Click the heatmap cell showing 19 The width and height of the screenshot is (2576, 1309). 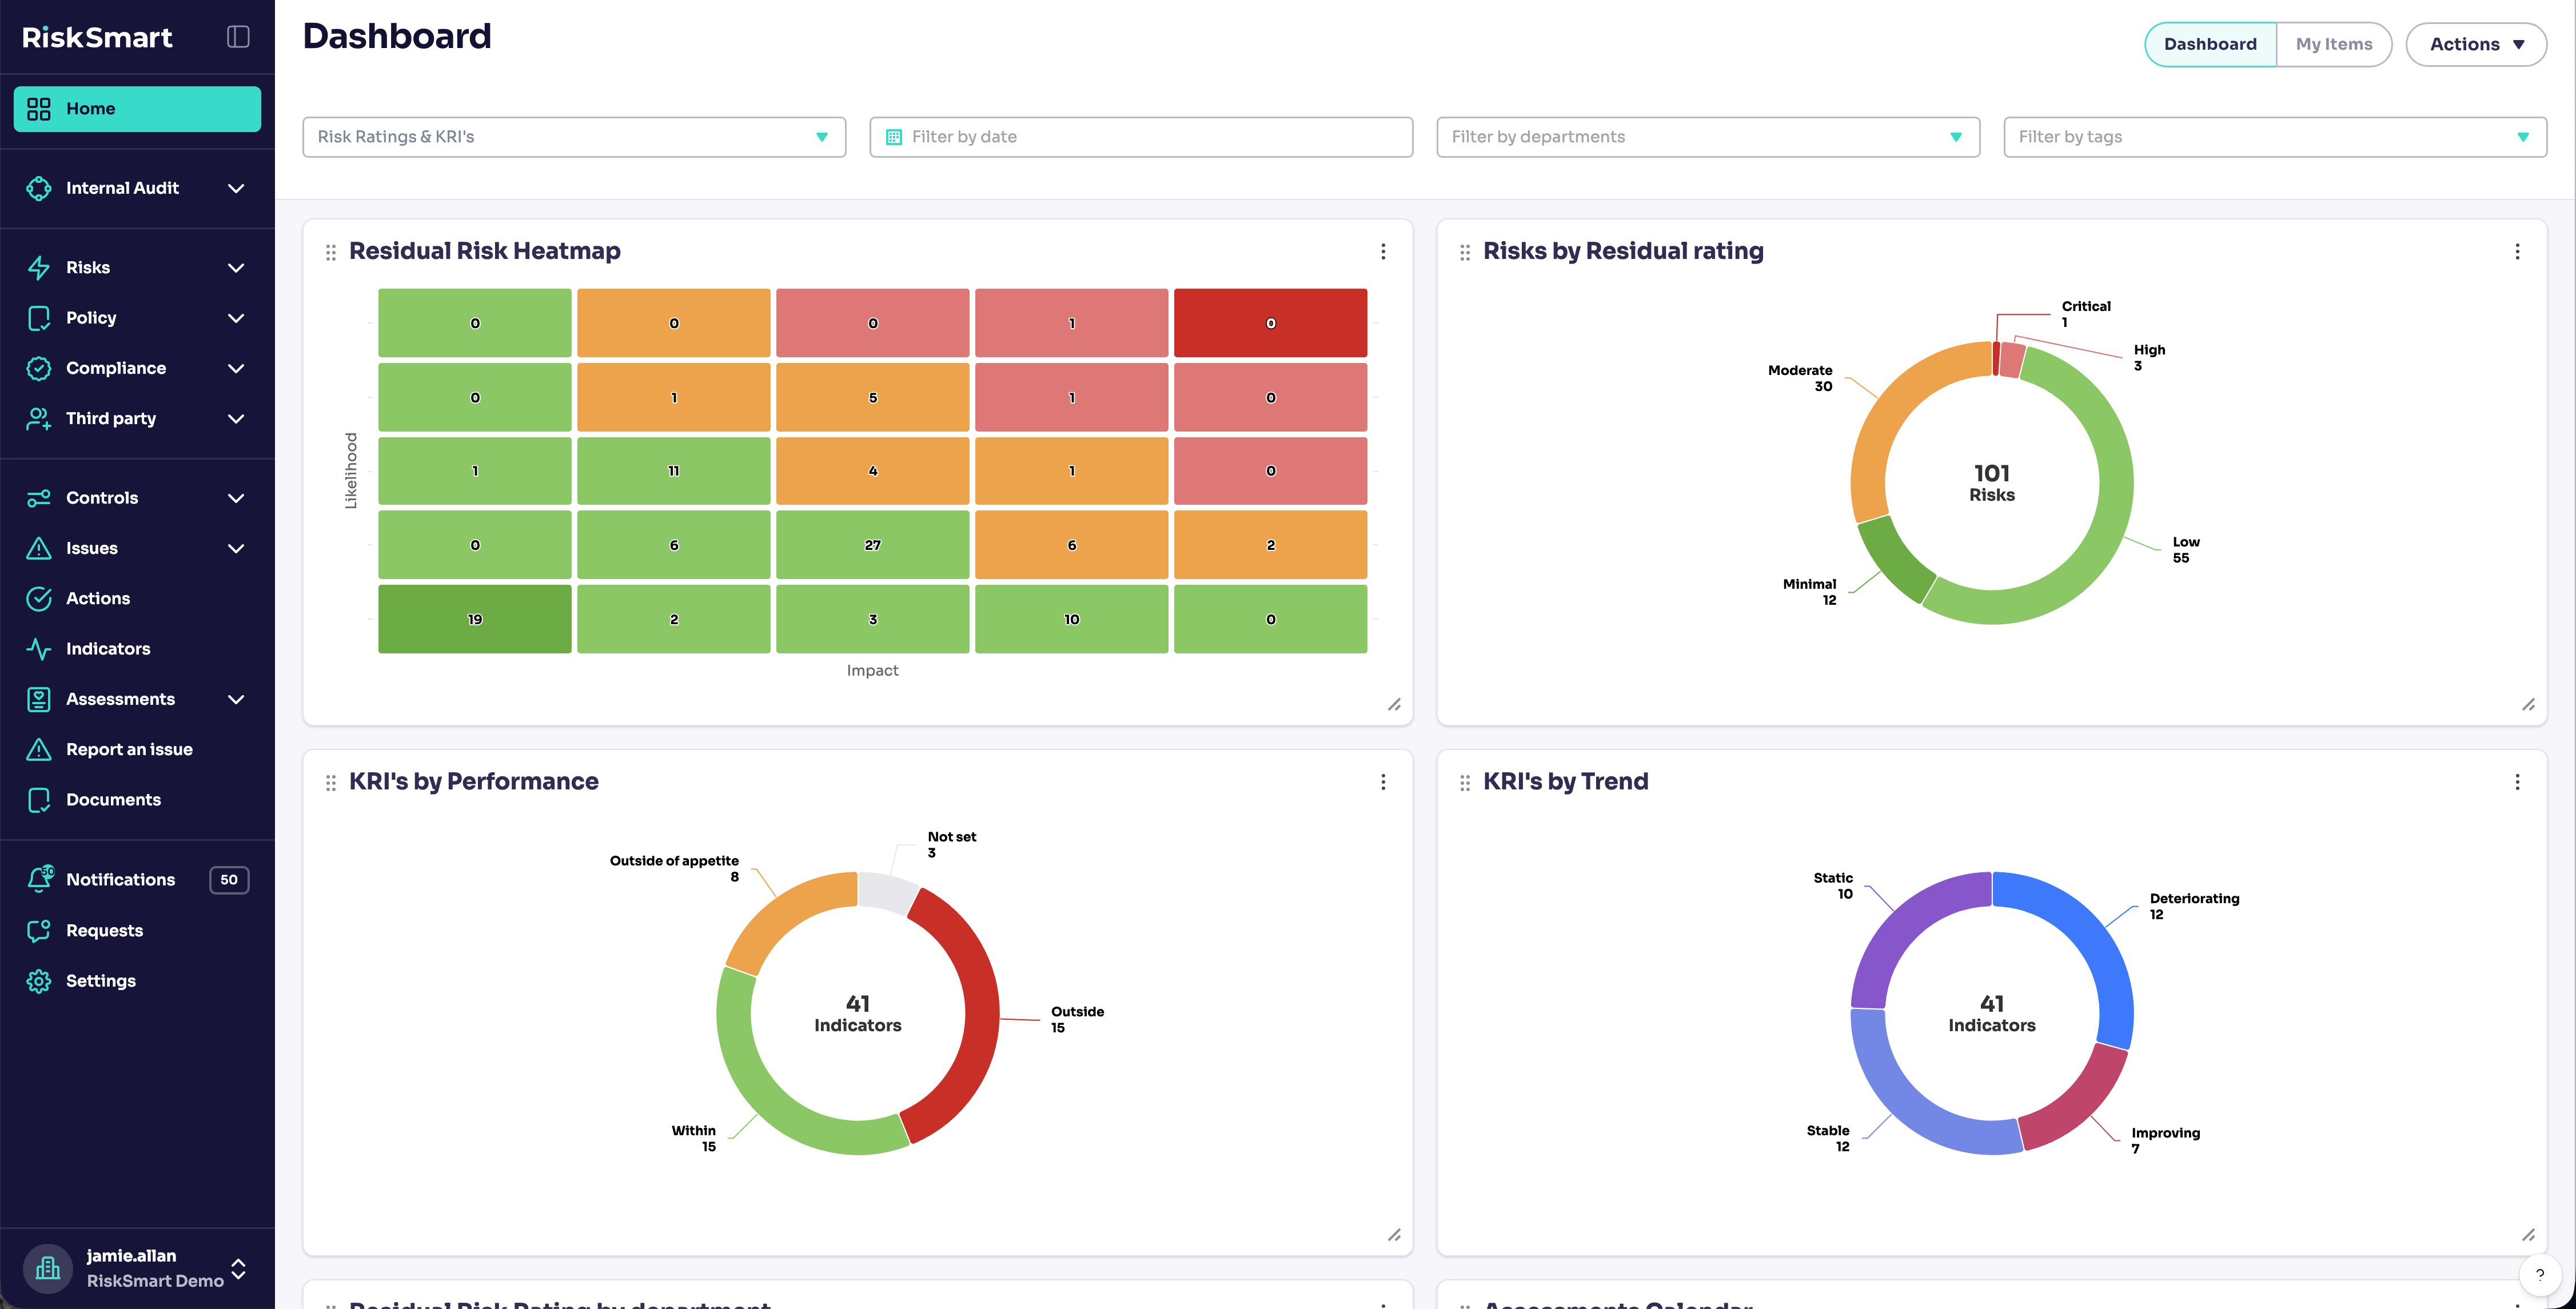point(474,619)
